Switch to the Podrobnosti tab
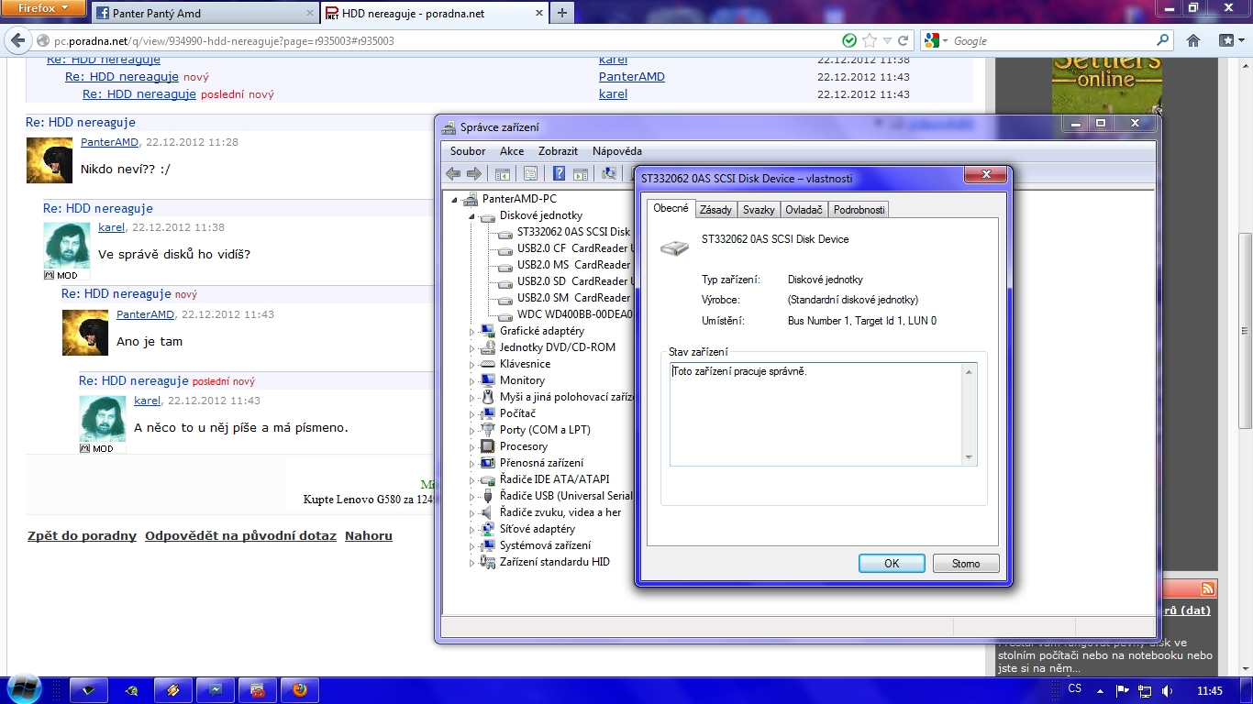 point(859,210)
